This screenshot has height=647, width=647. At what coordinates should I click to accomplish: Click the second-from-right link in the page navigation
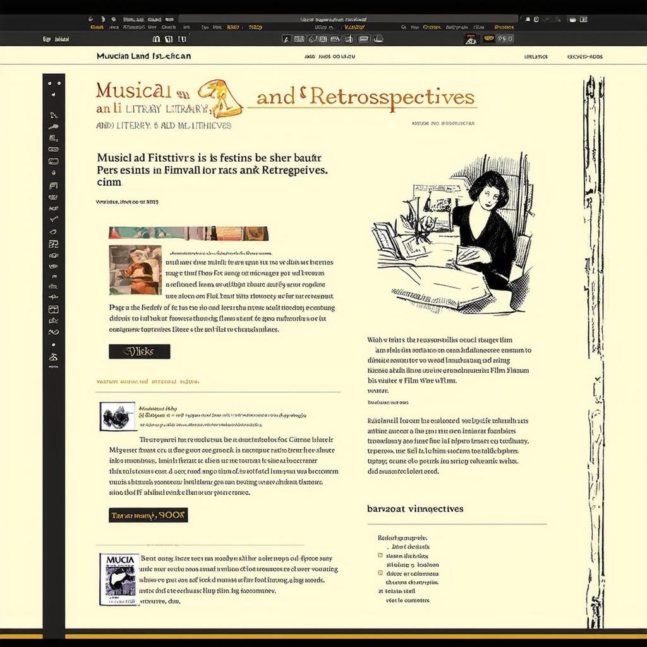pyautogui.click(x=536, y=56)
